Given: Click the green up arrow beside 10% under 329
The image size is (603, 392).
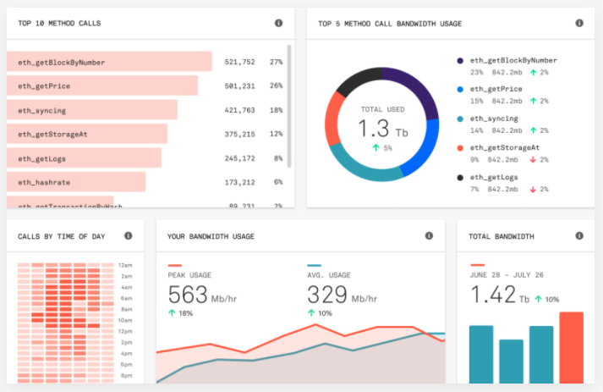Looking at the screenshot, I should pyautogui.click(x=311, y=313).
